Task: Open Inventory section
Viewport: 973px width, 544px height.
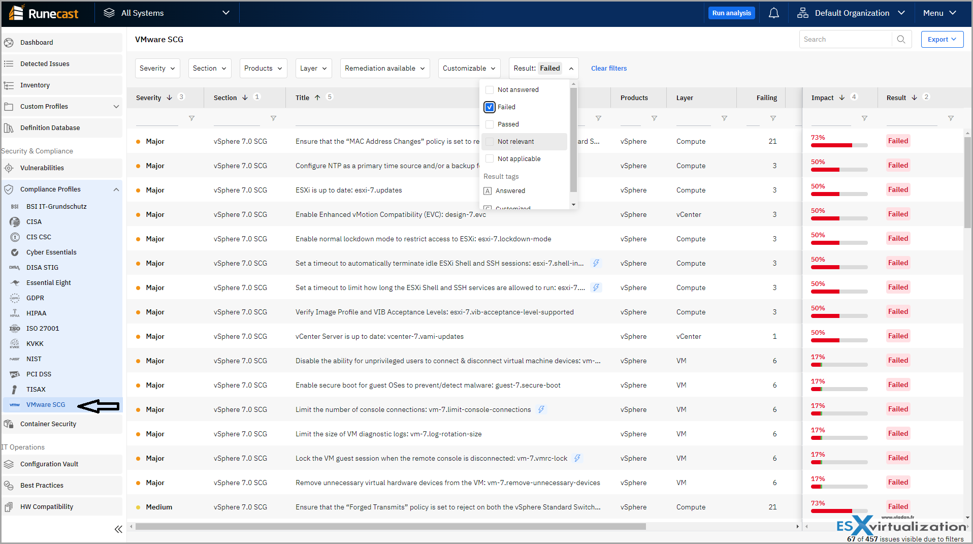Action: 61,85
